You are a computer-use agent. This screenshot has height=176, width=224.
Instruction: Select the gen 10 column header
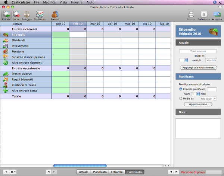[60, 24]
